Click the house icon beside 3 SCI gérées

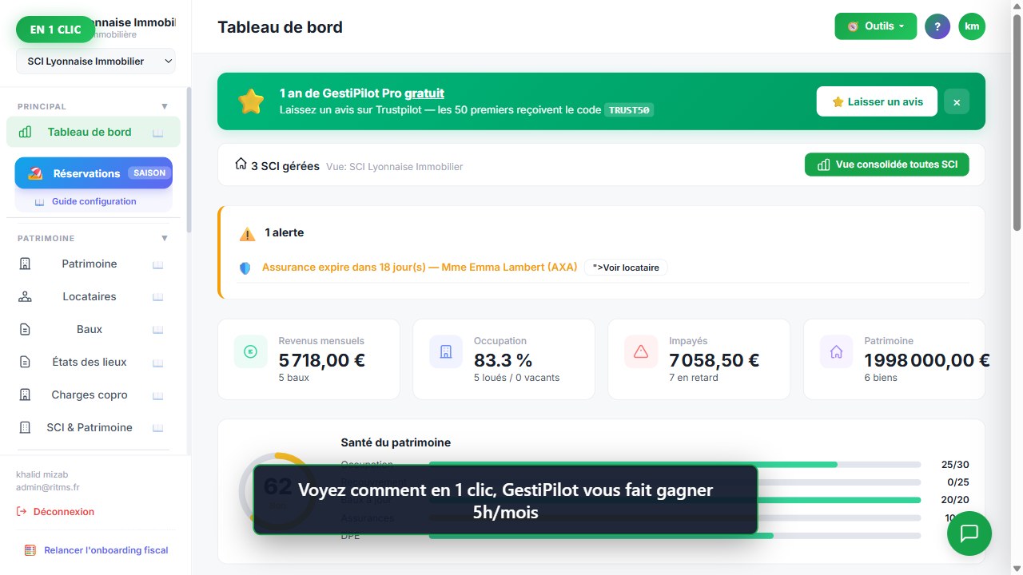click(241, 164)
